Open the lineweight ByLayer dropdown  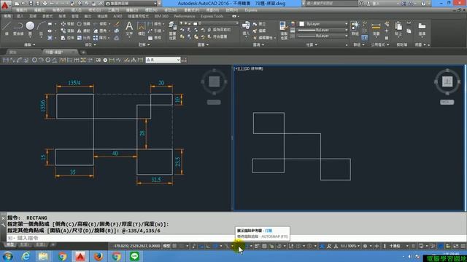coord(323,30)
